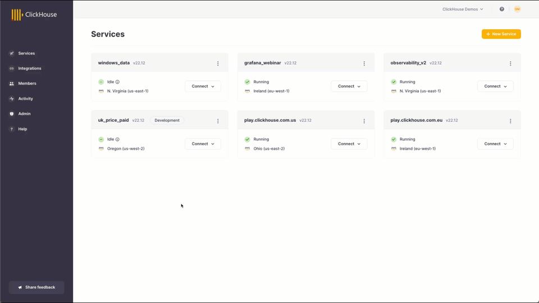Expand Connect dropdown for observability_v2

tap(495, 86)
